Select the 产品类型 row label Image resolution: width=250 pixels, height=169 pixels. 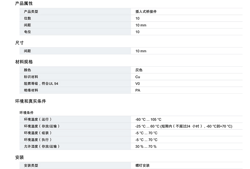[x=31, y=12]
